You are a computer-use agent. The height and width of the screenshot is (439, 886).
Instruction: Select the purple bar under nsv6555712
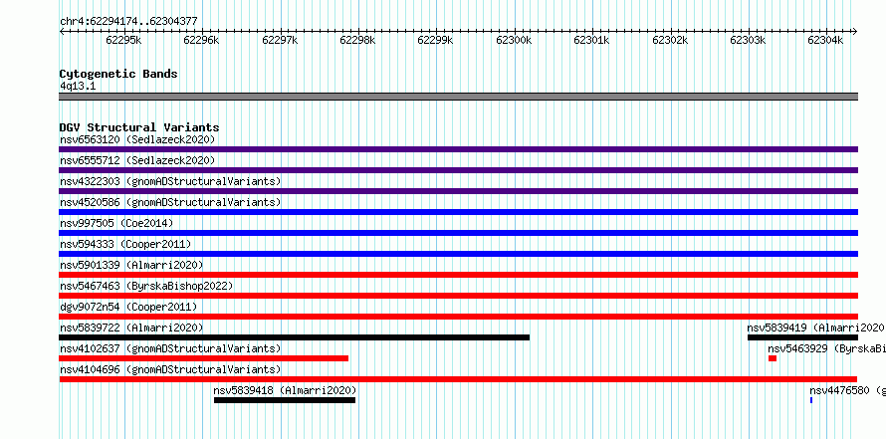pos(458,170)
